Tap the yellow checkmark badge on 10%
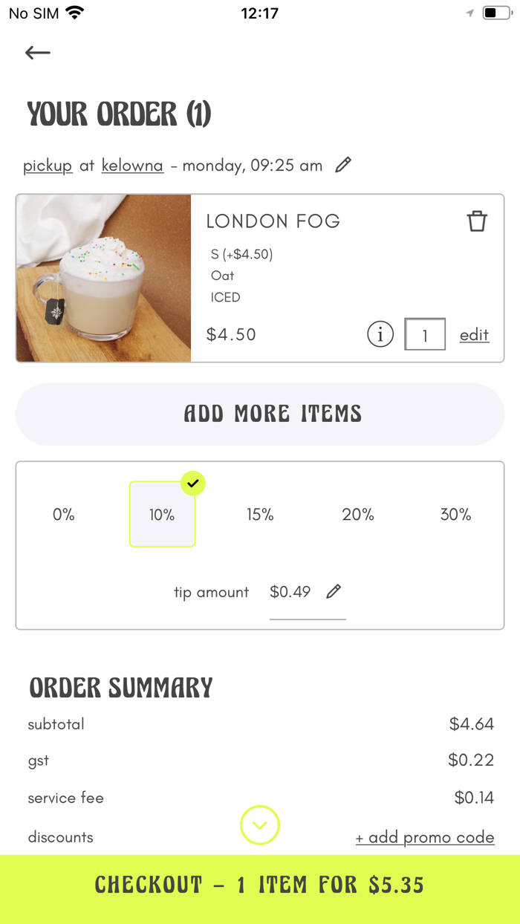This screenshot has width=520, height=924. pos(193,484)
